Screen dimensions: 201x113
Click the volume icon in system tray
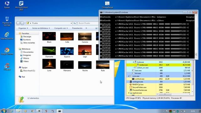(185, 111)
